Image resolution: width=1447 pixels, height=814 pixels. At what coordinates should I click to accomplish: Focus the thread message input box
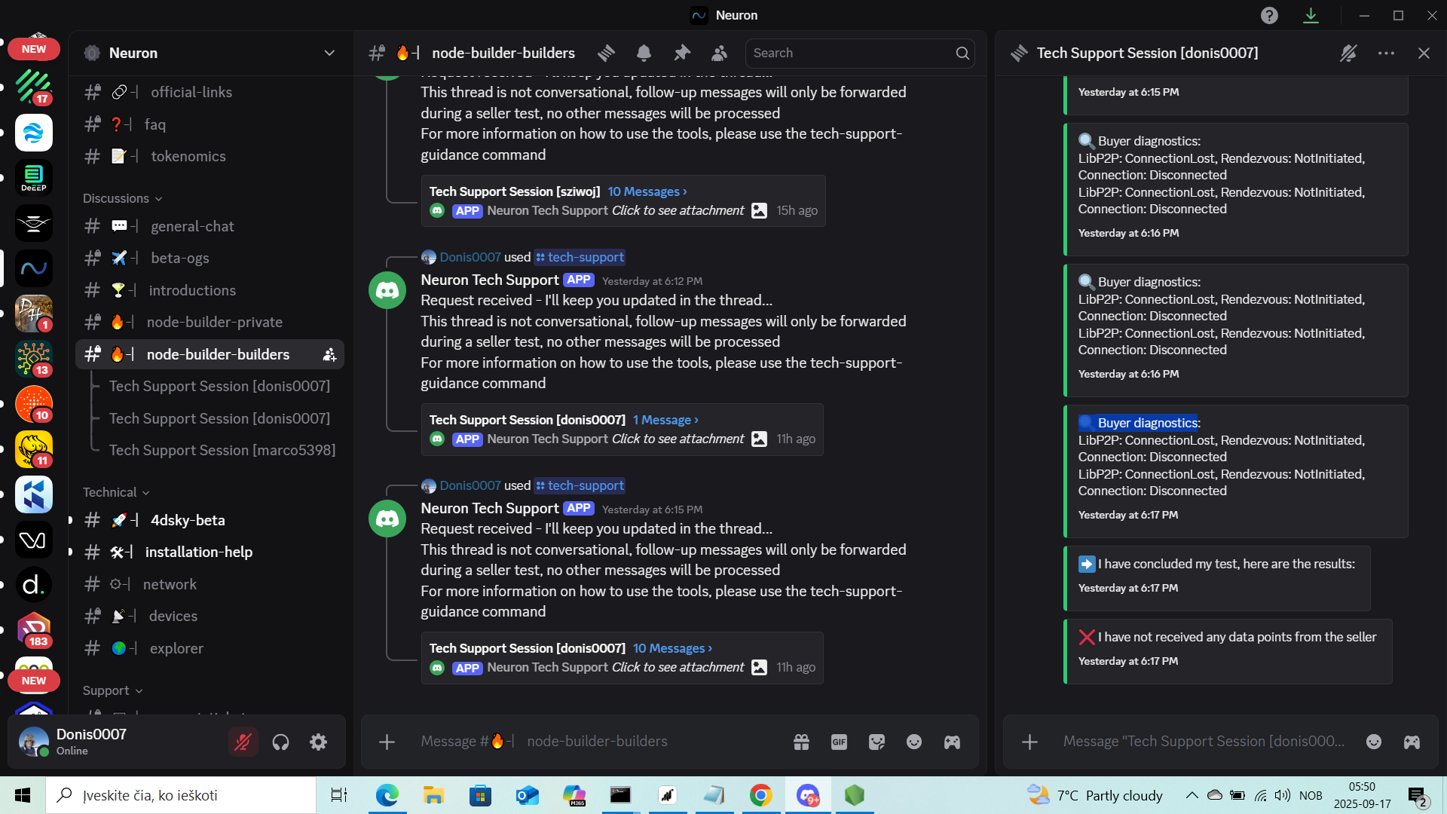[1204, 742]
